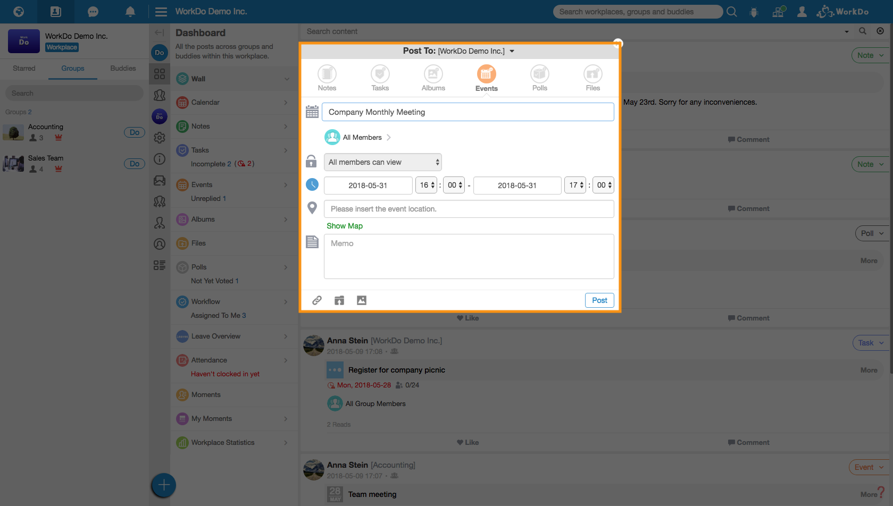Screen dimensions: 893x506
Task: Click the Search workplaces, groups and buddies field
Action: [x=638, y=12]
